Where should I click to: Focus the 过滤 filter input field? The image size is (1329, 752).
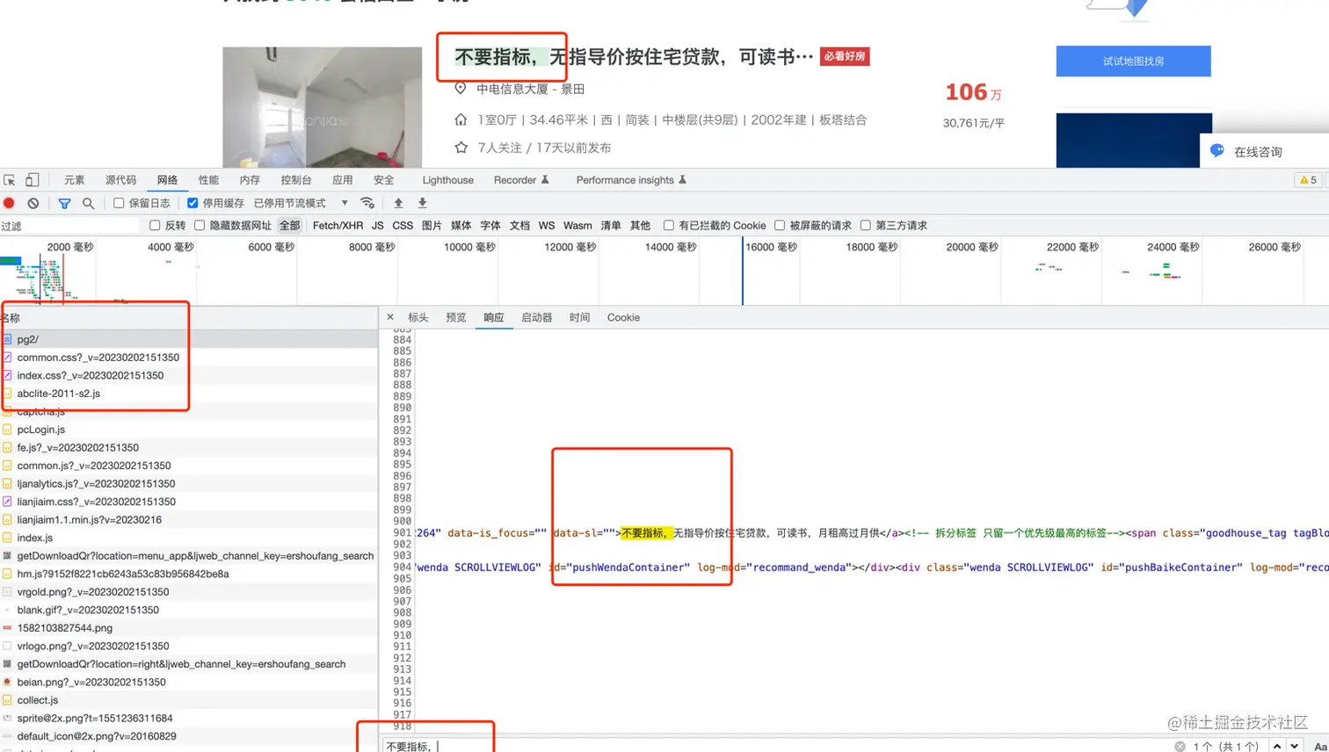pos(70,226)
